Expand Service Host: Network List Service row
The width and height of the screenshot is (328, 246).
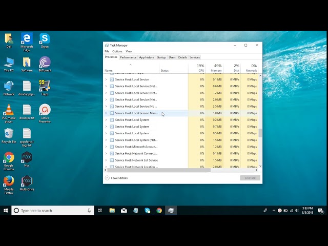(x=106, y=160)
